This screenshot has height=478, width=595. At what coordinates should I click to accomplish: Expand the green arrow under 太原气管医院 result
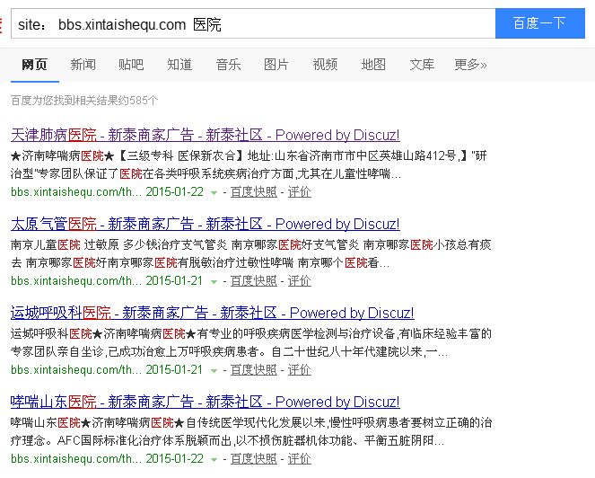point(214,281)
